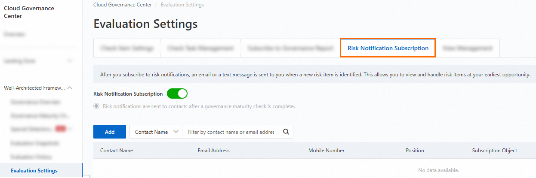Go to Subscribe to Governance Report tab
The image size is (536, 178).
(290, 48)
